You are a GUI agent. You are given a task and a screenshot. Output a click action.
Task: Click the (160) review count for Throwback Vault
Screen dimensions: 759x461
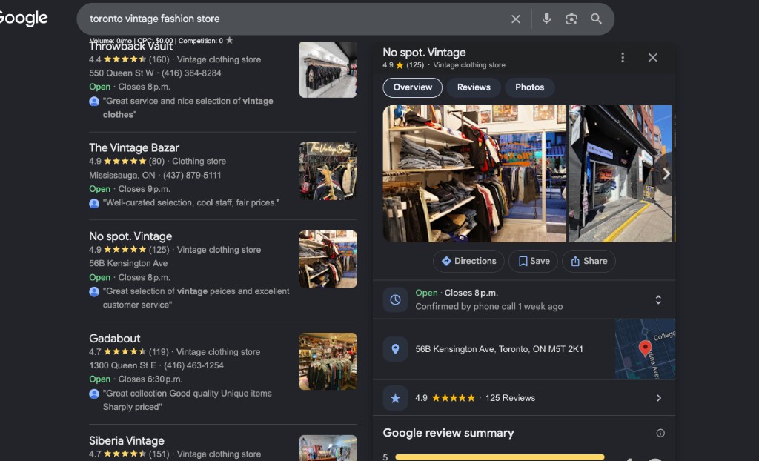coord(159,59)
